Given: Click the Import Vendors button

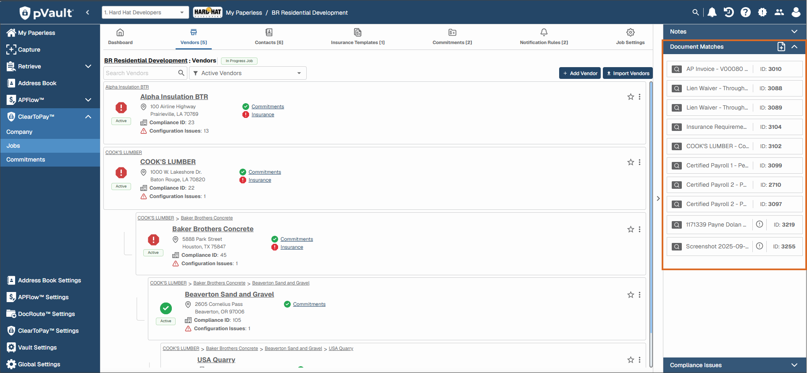Looking at the screenshot, I should (x=628, y=73).
